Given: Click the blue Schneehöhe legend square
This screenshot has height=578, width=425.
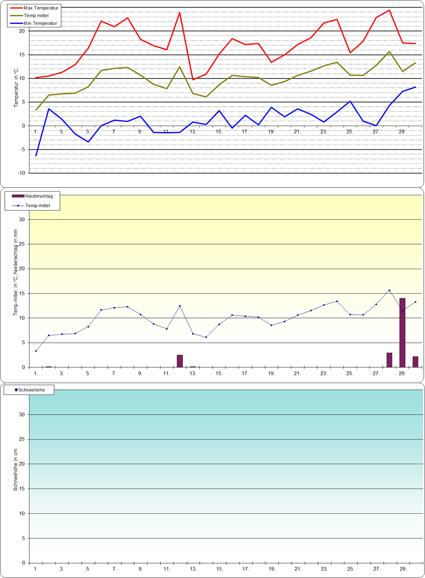Looking at the screenshot, I should [16, 390].
